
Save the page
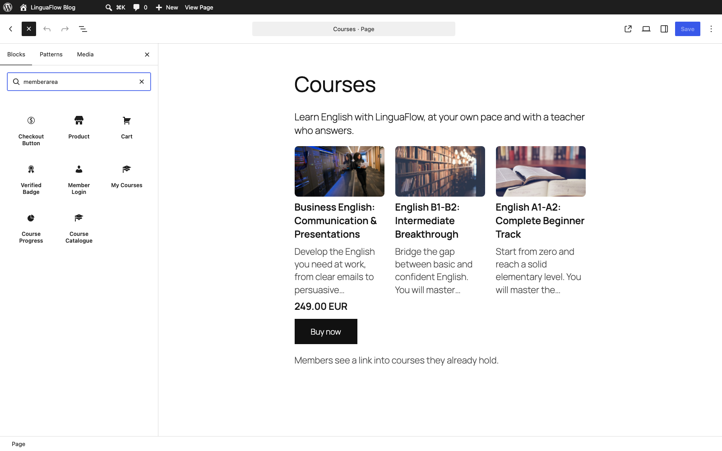pyautogui.click(x=688, y=29)
